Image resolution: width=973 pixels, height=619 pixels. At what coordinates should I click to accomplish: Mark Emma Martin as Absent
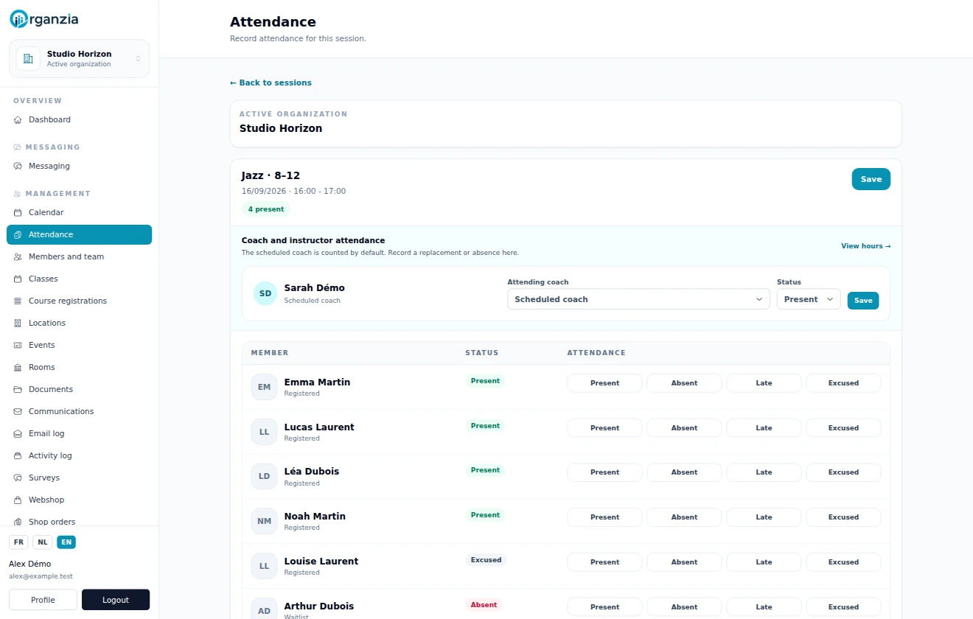click(684, 383)
